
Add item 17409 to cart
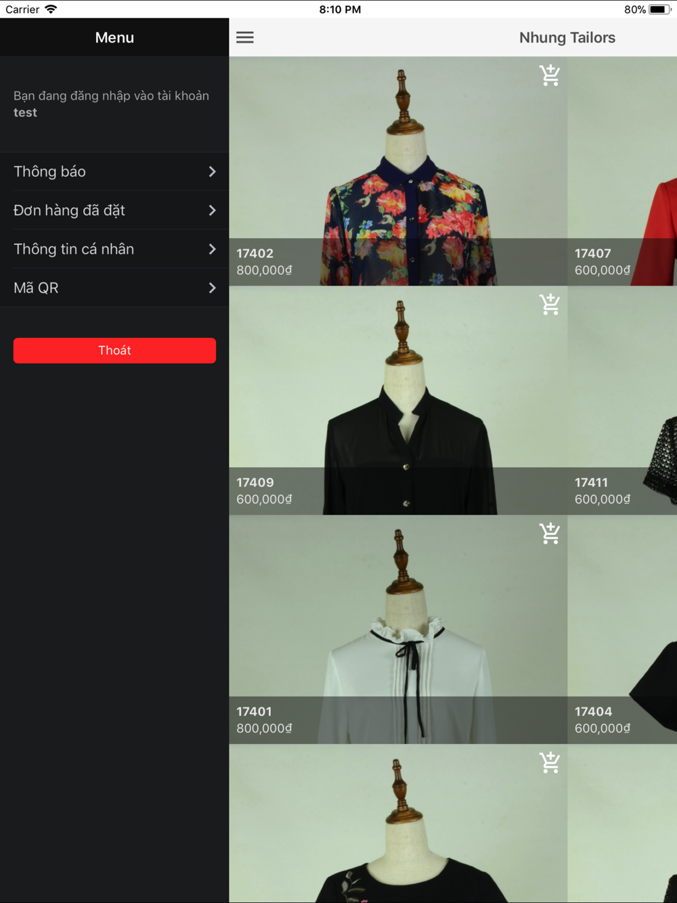pyautogui.click(x=550, y=305)
